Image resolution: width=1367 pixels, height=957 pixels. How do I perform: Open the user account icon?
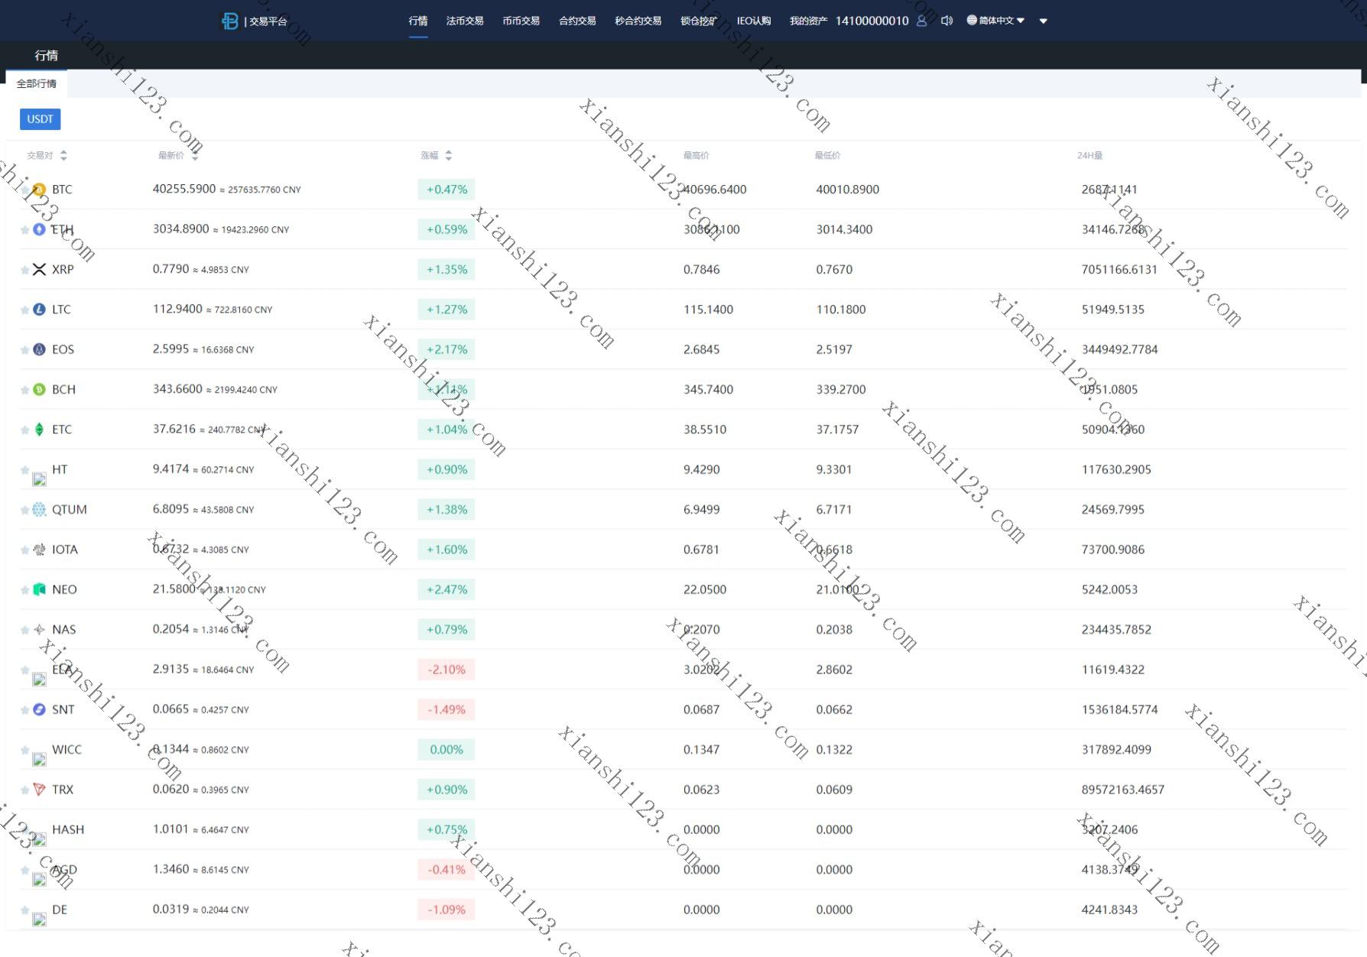(x=921, y=21)
